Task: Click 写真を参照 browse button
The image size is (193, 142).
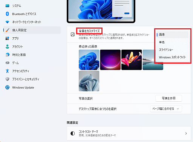Action: [168, 98]
